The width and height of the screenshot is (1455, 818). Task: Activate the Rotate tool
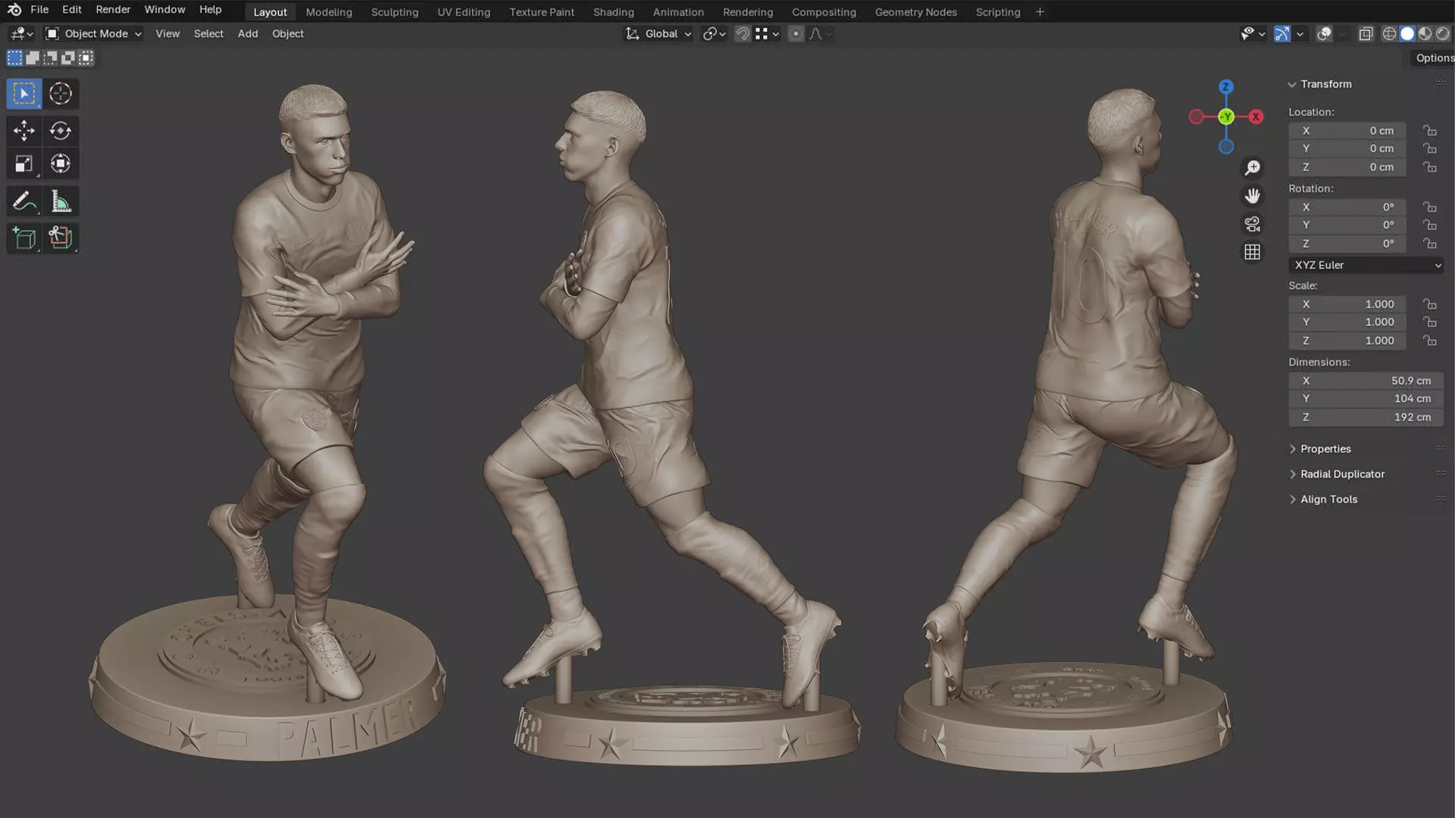tap(61, 130)
